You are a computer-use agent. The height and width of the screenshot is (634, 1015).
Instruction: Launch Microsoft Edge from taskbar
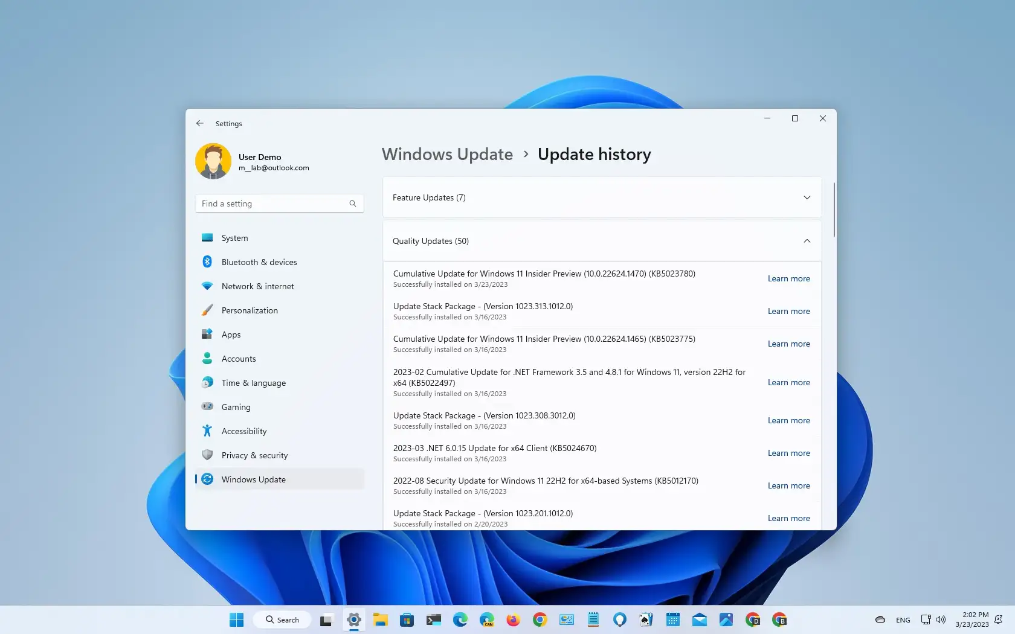tap(460, 620)
